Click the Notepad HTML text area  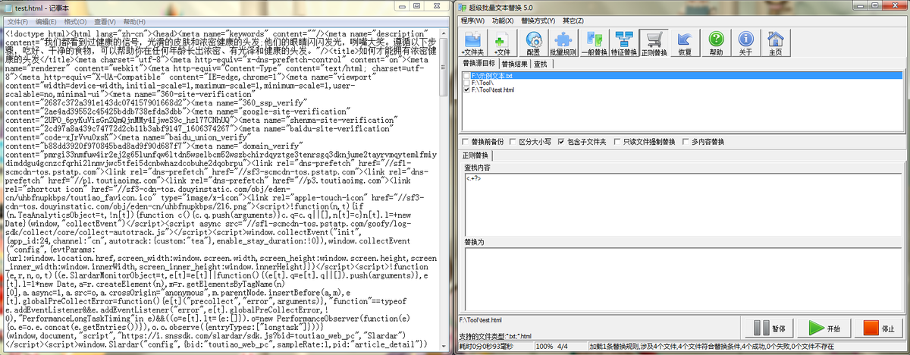[x=221, y=190]
